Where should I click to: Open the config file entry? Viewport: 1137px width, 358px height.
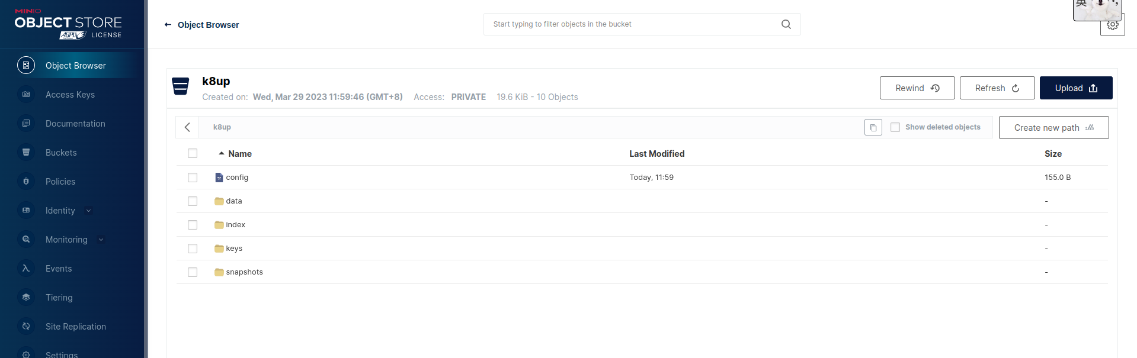click(x=236, y=178)
